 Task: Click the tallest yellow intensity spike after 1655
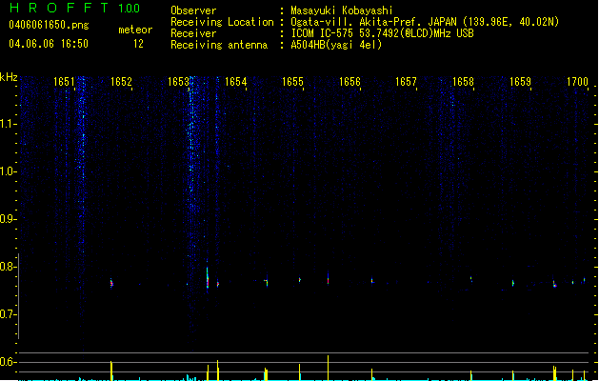tap(329, 368)
